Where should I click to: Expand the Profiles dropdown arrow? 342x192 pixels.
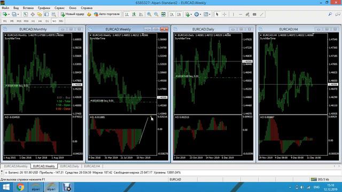(x=18, y=14)
